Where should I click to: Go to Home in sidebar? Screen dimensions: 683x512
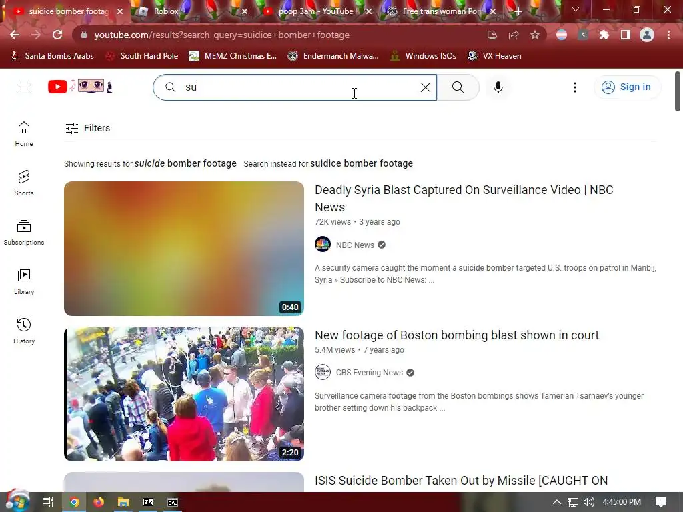(24, 134)
